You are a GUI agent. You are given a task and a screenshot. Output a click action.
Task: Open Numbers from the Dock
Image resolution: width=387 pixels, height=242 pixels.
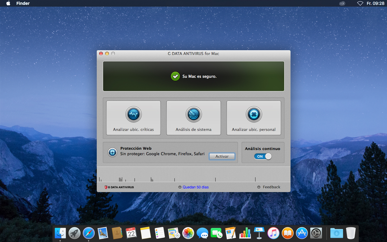tap(245, 233)
